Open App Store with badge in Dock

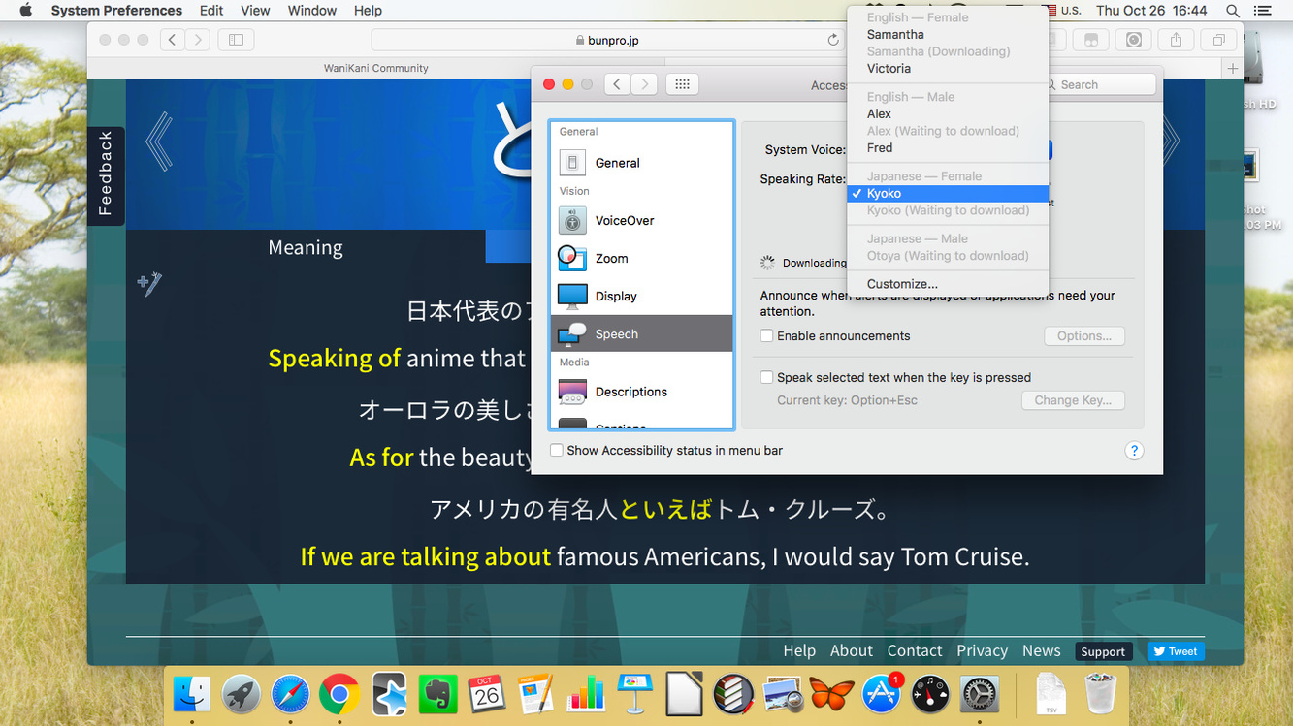(882, 694)
